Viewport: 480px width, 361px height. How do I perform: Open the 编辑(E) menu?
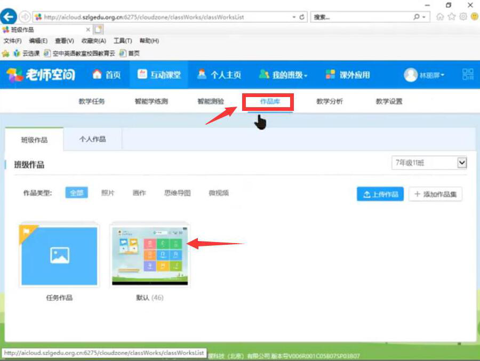pyautogui.click(x=38, y=41)
